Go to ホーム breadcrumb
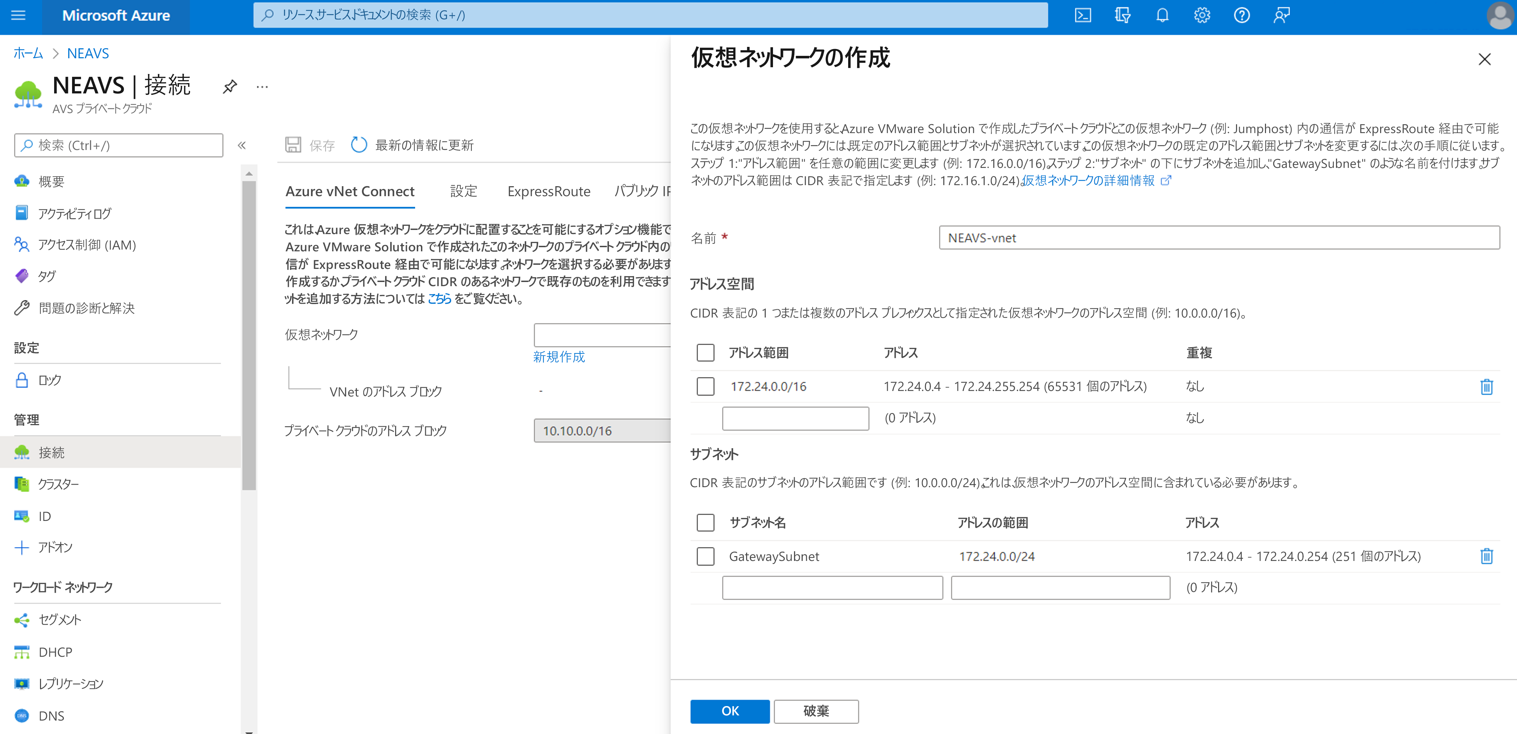The image size is (1517, 734). point(28,53)
